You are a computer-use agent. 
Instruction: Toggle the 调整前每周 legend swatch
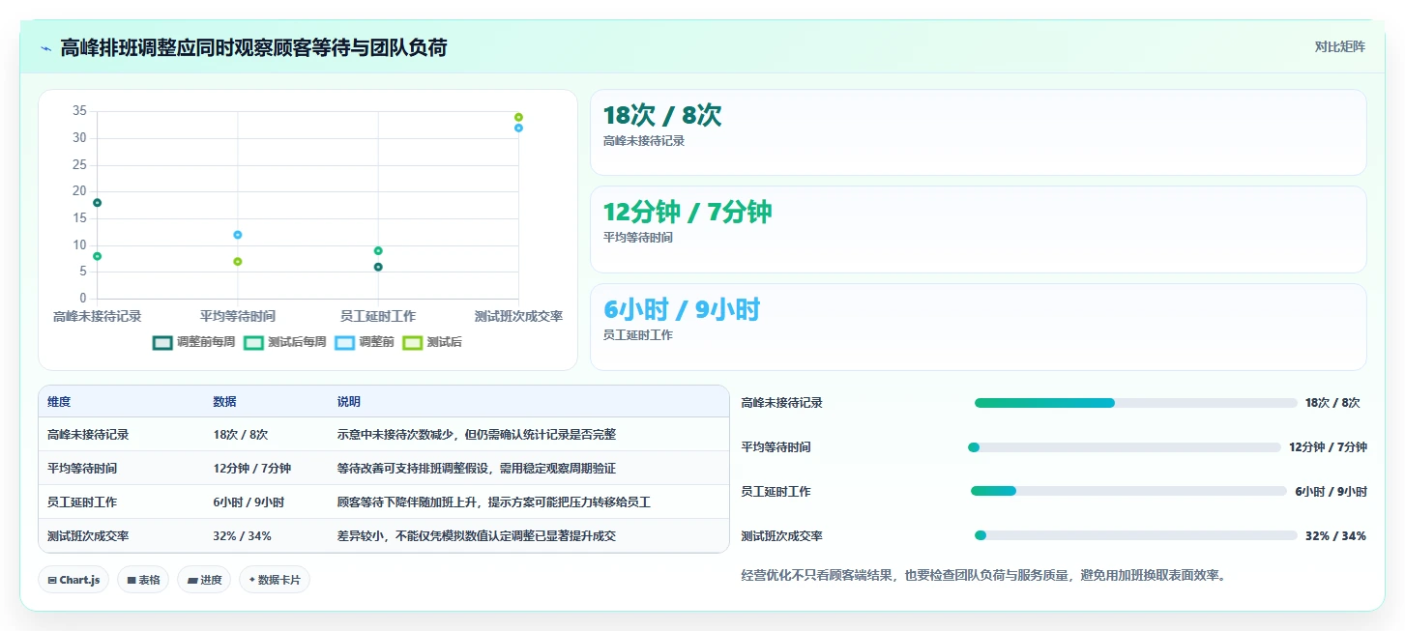pos(162,342)
